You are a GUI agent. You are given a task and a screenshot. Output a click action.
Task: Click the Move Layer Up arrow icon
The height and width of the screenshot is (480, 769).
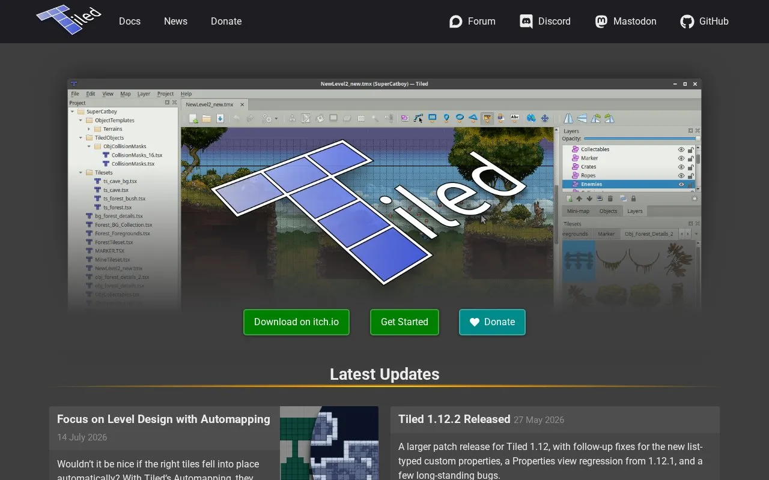[x=579, y=199]
